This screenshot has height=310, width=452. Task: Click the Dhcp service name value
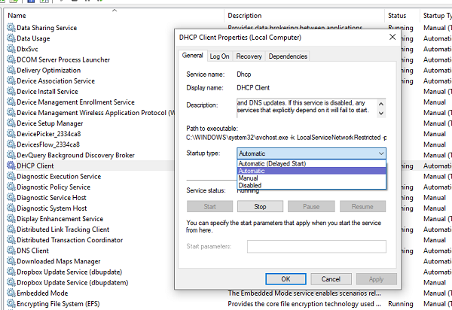pos(244,74)
